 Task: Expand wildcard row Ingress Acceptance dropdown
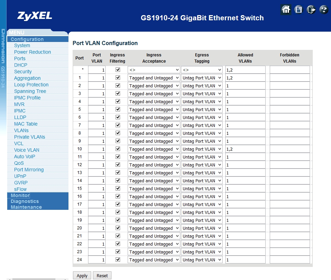(x=154, y=70)
